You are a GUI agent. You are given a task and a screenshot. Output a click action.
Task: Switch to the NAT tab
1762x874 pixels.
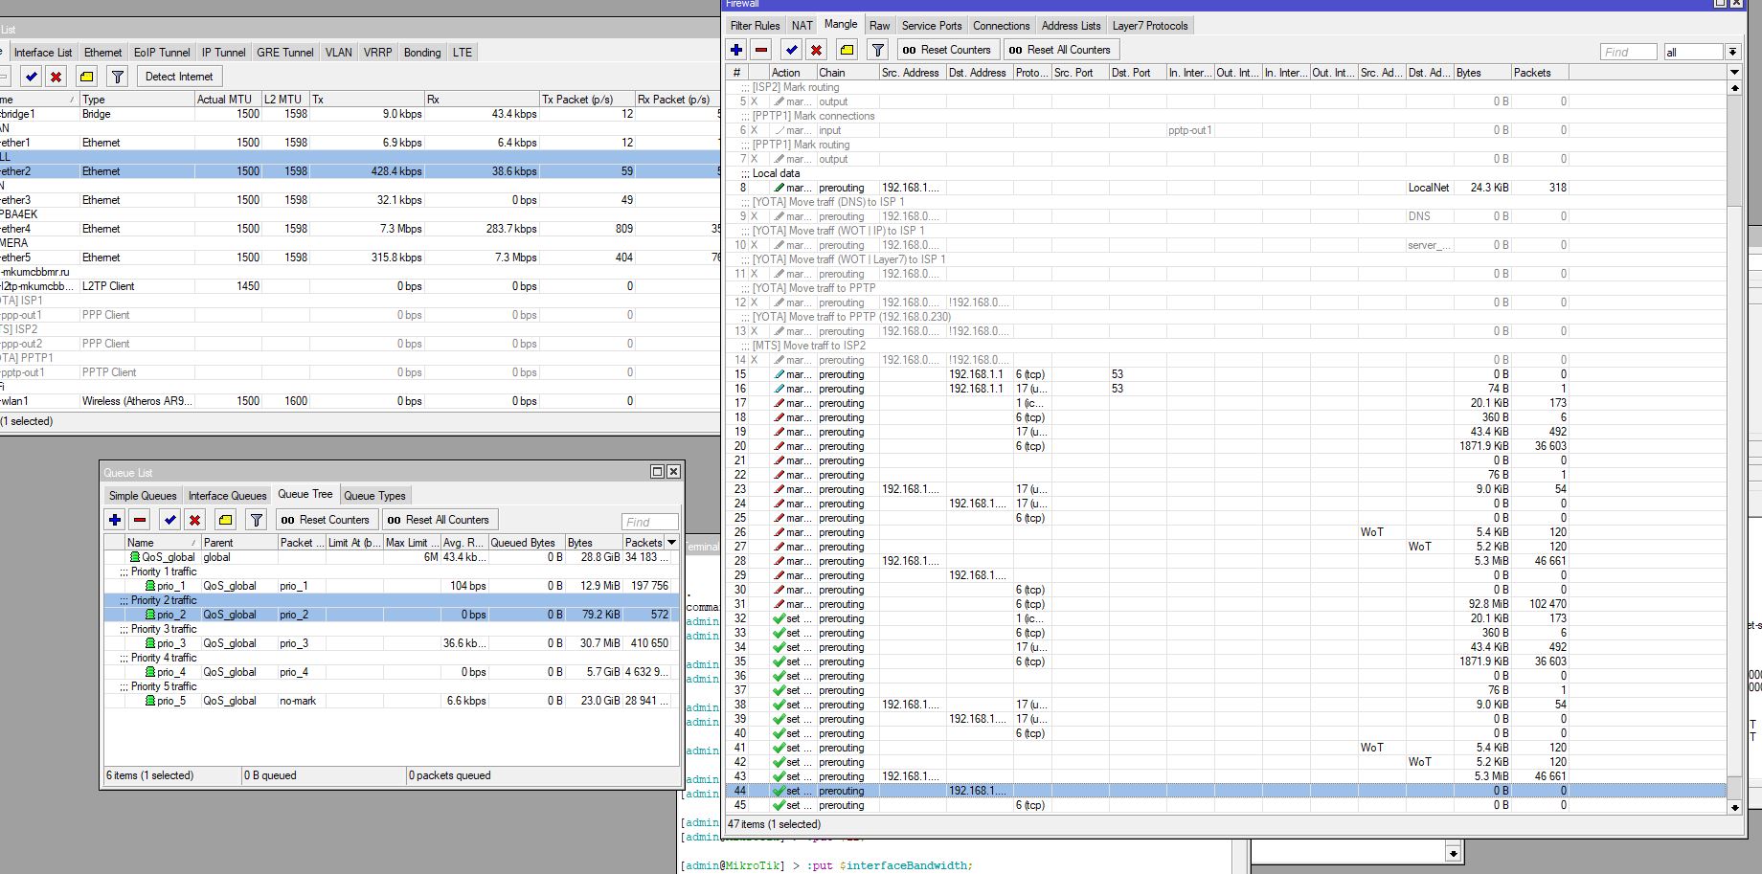[x=802, y=26]
